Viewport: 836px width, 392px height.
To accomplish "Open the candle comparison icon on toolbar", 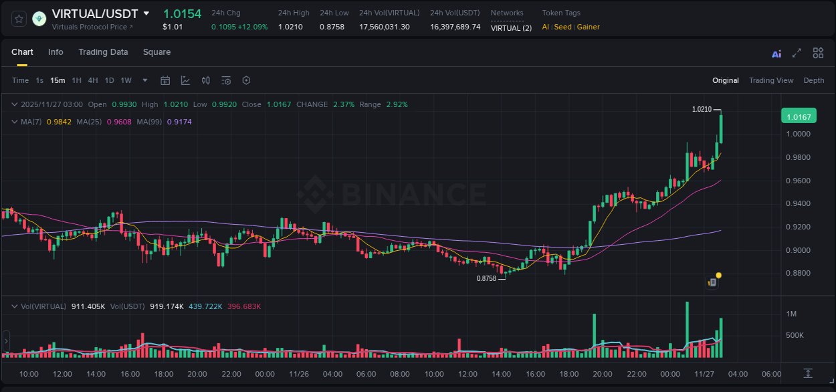I will point(205,80).
